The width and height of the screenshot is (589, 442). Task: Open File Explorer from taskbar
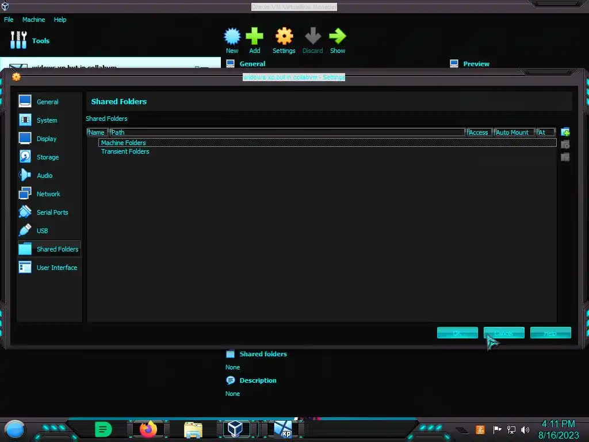point(193,429)
